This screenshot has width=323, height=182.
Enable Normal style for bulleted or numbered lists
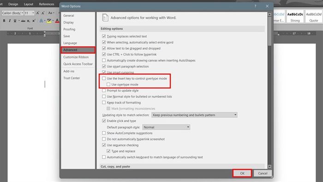tap(104, 97)
